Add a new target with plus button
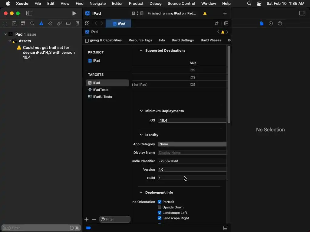The image size is (310, 232). pyautogui.click(x=86, y=219)
